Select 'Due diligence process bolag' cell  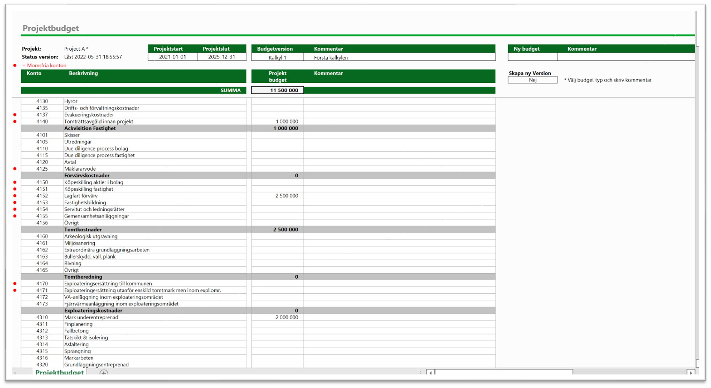point(155,149)
